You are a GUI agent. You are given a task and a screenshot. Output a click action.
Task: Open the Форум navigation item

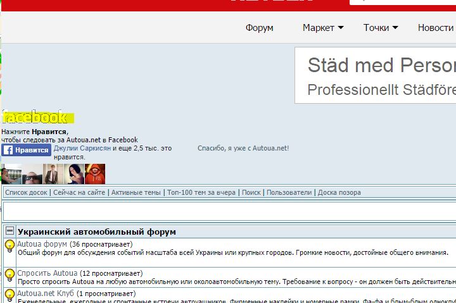(x=259, y=28)
